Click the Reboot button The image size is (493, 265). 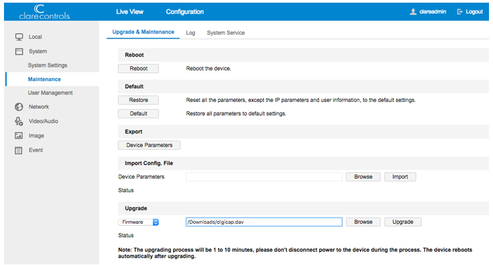click(x=138, y=69)
